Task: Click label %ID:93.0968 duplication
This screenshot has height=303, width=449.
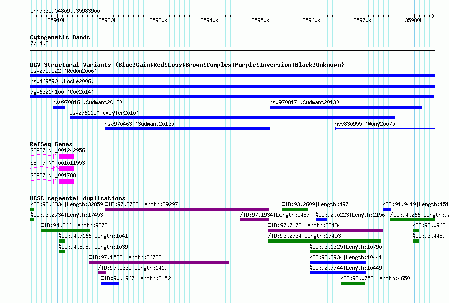Action: coord(430,225)
